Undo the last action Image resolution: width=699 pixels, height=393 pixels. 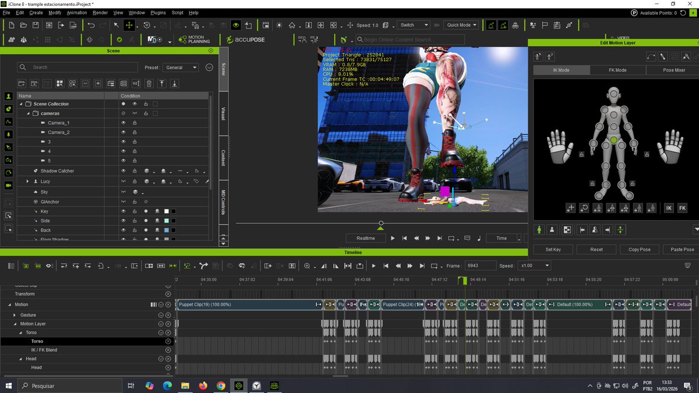pyautogui.click(x=91, y=25)
